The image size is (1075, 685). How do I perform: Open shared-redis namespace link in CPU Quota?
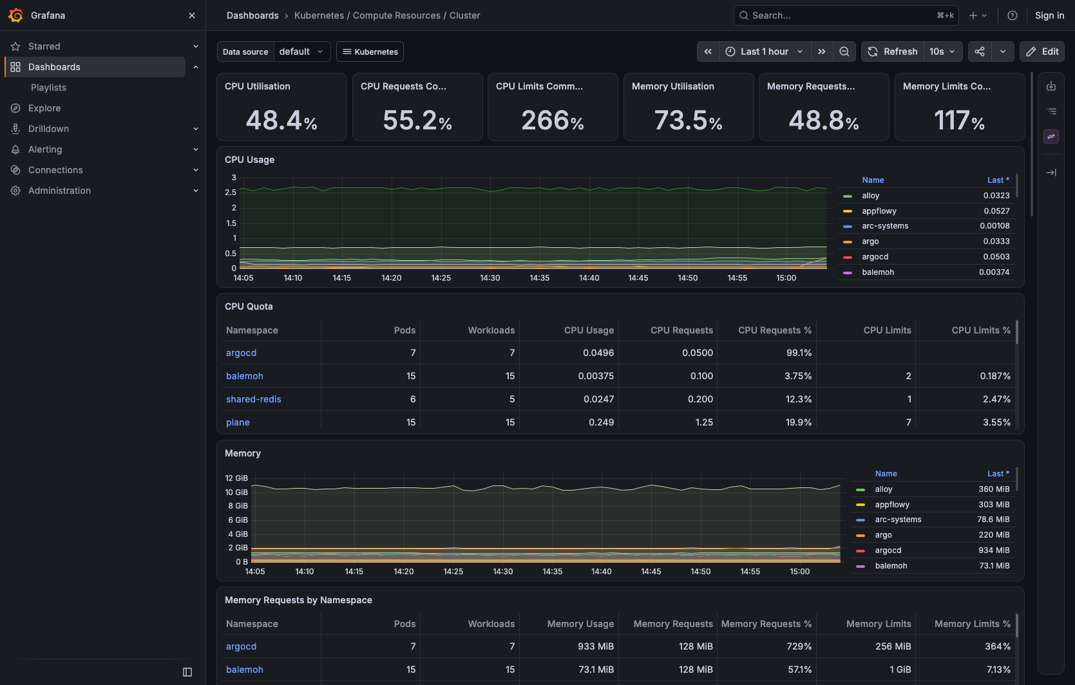point(254,399)
